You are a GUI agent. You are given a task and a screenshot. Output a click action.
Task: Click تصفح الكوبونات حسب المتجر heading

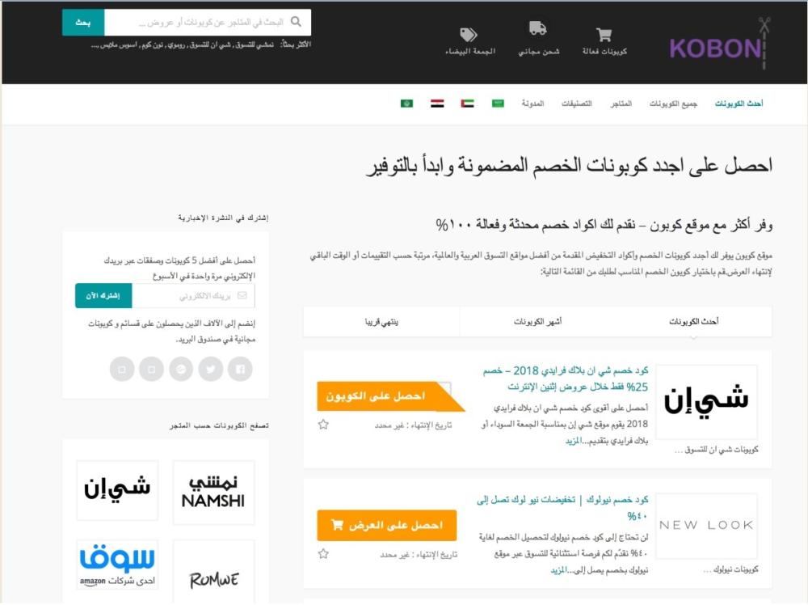pos(219,425)
